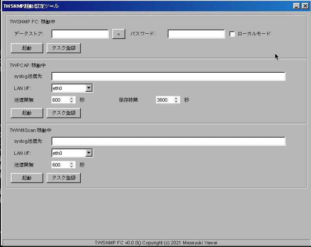Minimize the TWSNMP起動設定ツール window
This screenshot has width=311, height=247.
pos(296,6)
